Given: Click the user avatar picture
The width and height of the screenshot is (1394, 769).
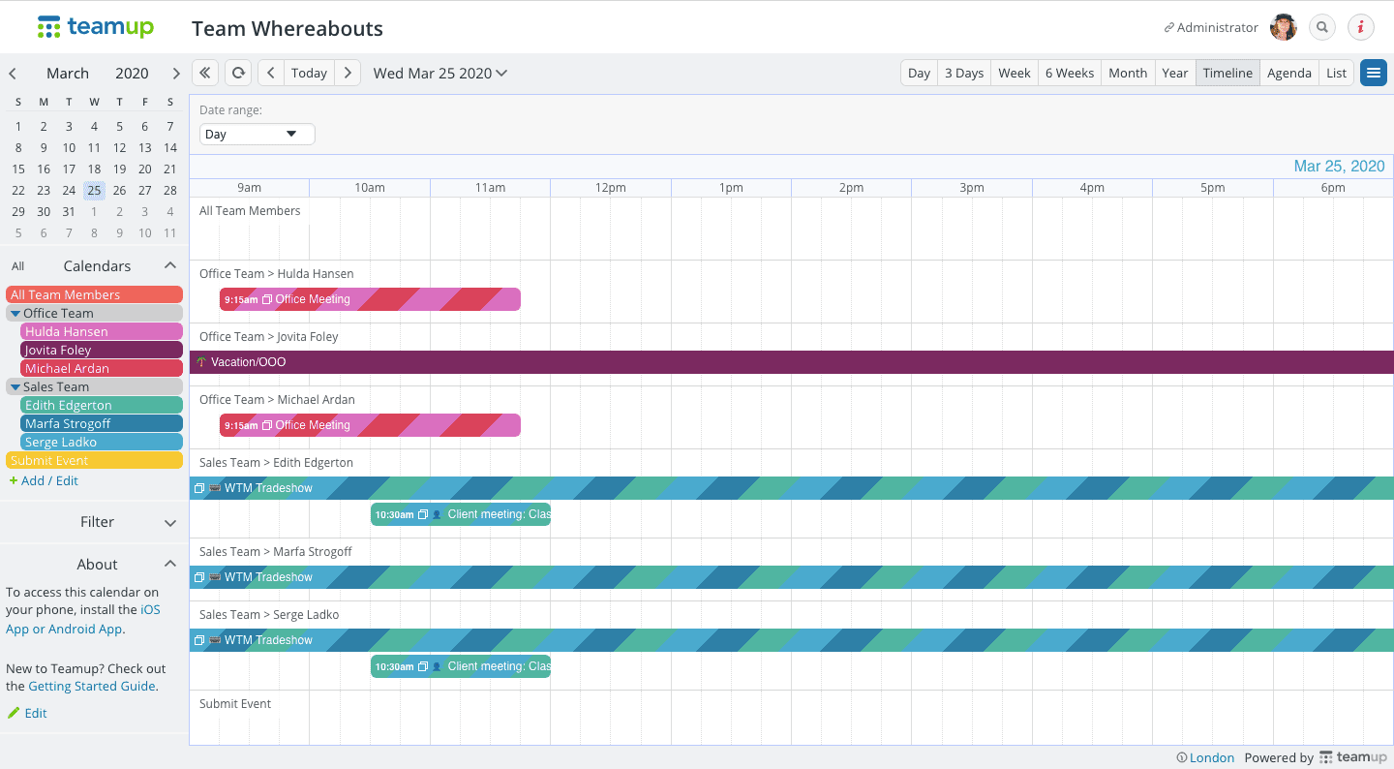Looking at the screenshot, I should coord(1284,27).
